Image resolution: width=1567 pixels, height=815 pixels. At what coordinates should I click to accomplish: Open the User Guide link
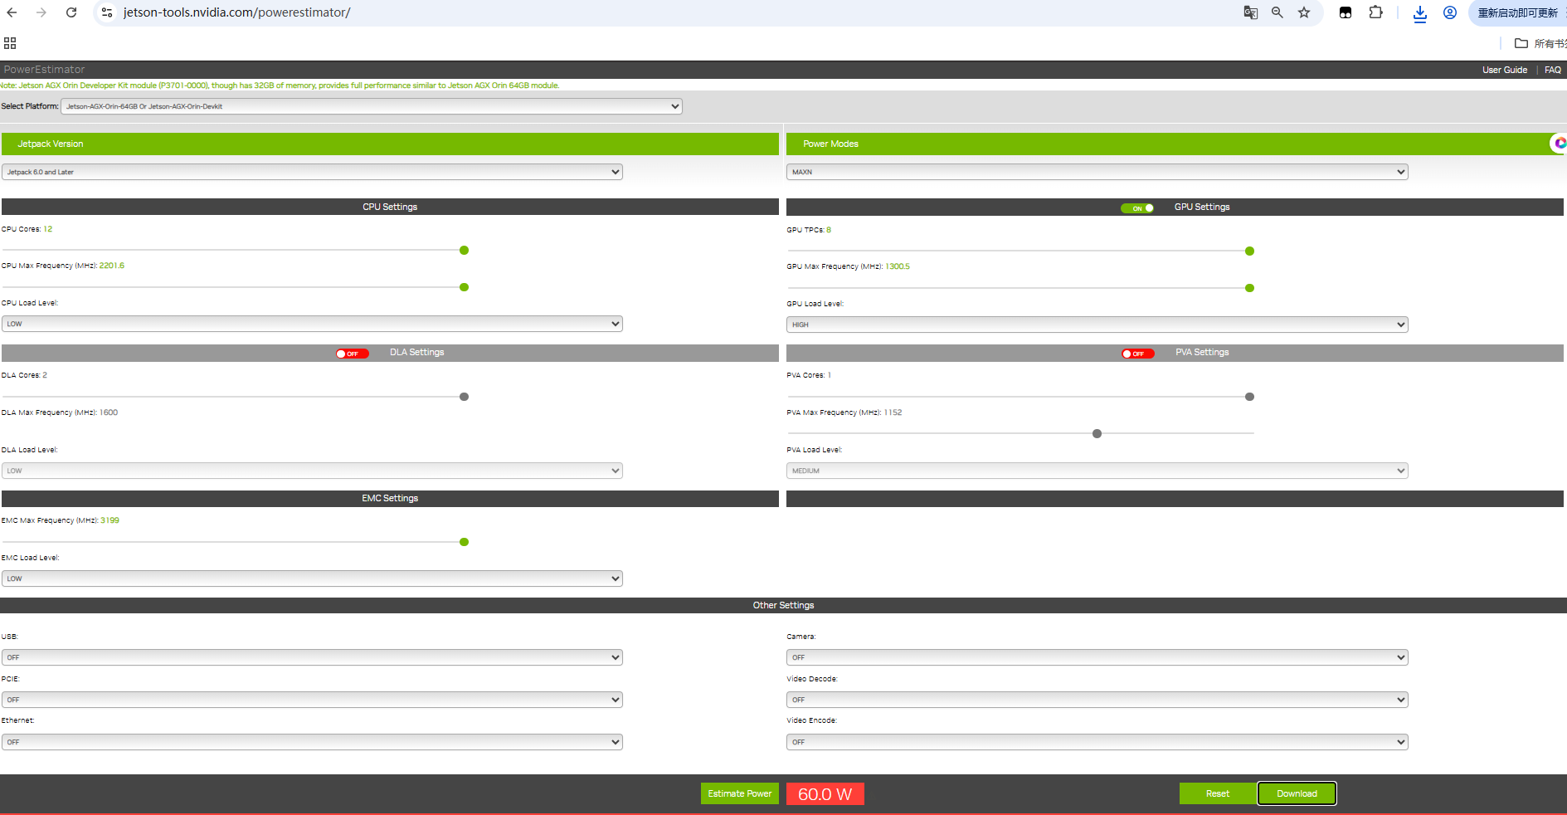(x=1504, y=70)
